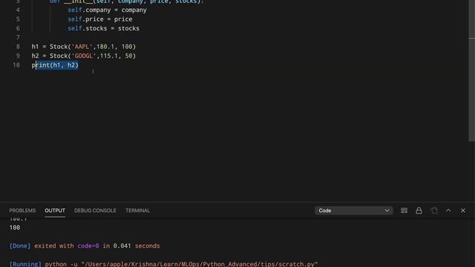The height and width of the screenshot is (267, 475).
Task: Open the output log in editor icon
Action: pos(433,211)
